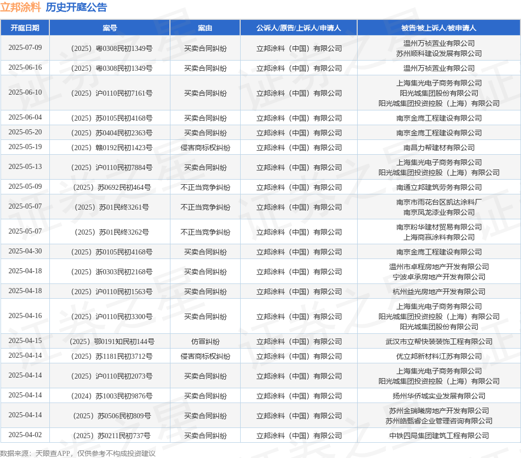Select case number (2025)苏0404民初2363号
The width and height of the screenshot is (521, 458).
(111, 133)
